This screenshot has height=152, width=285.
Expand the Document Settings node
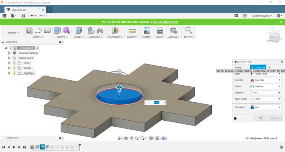[9, 53]
